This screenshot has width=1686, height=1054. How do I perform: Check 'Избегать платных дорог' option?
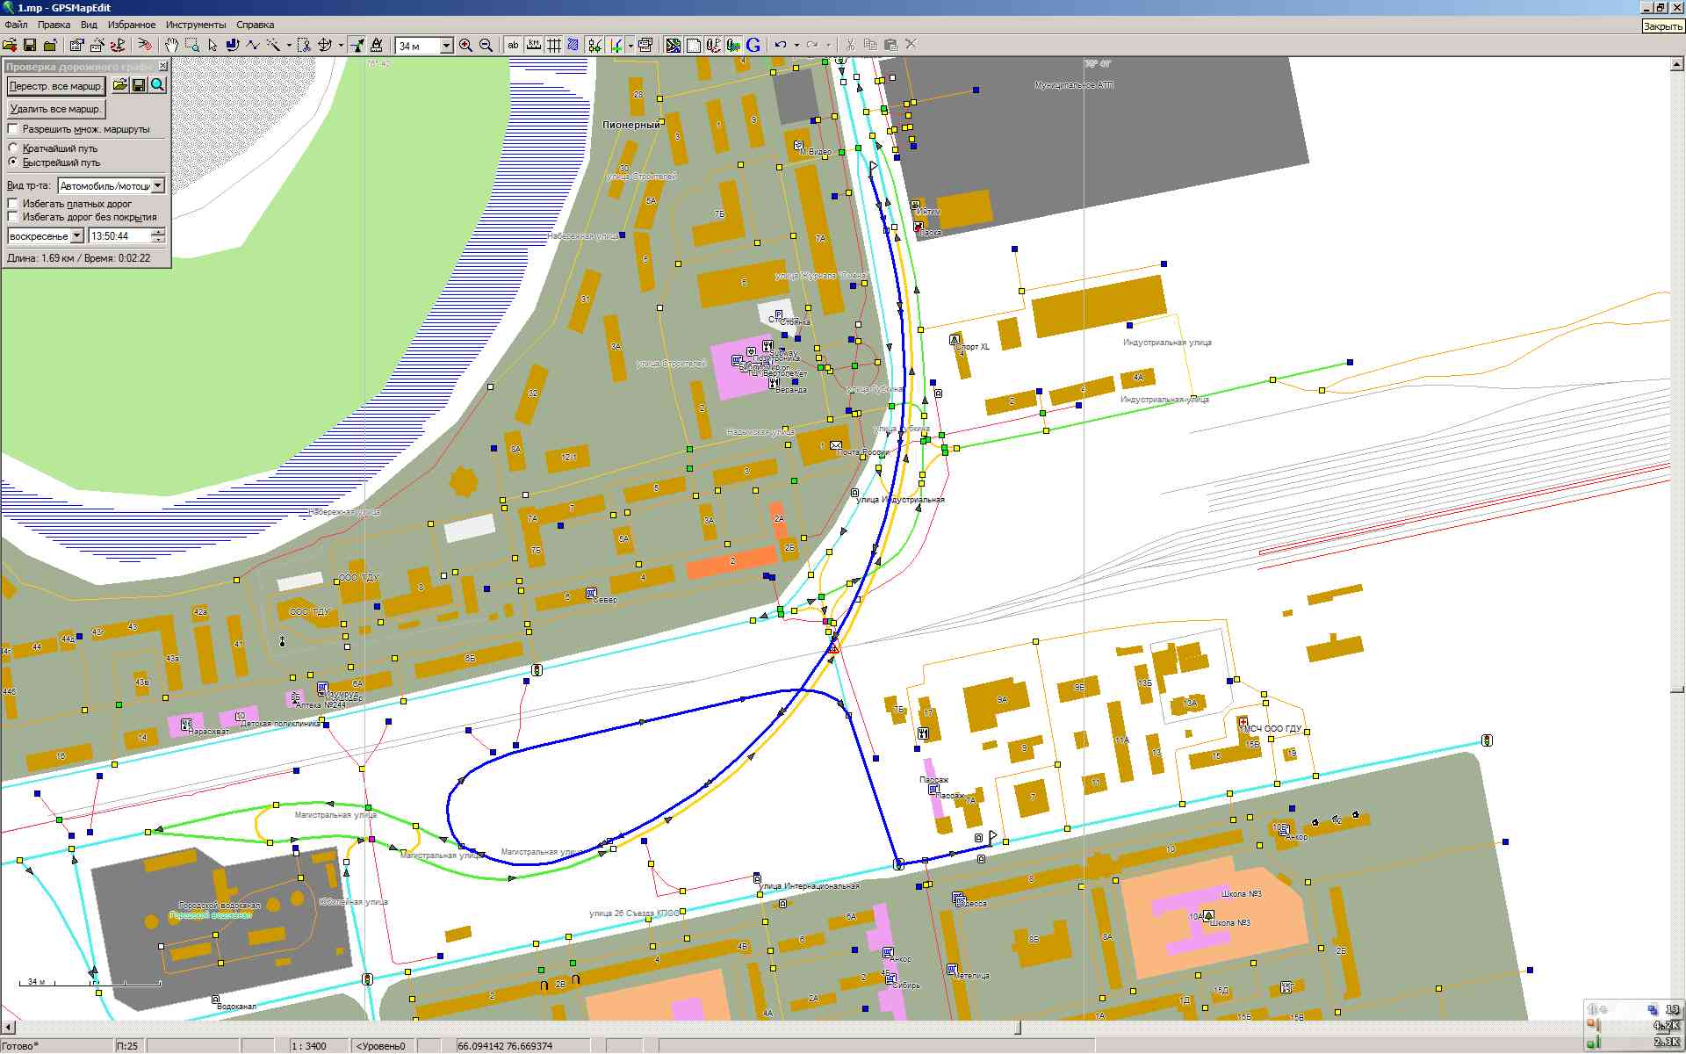tap(13, 204)
